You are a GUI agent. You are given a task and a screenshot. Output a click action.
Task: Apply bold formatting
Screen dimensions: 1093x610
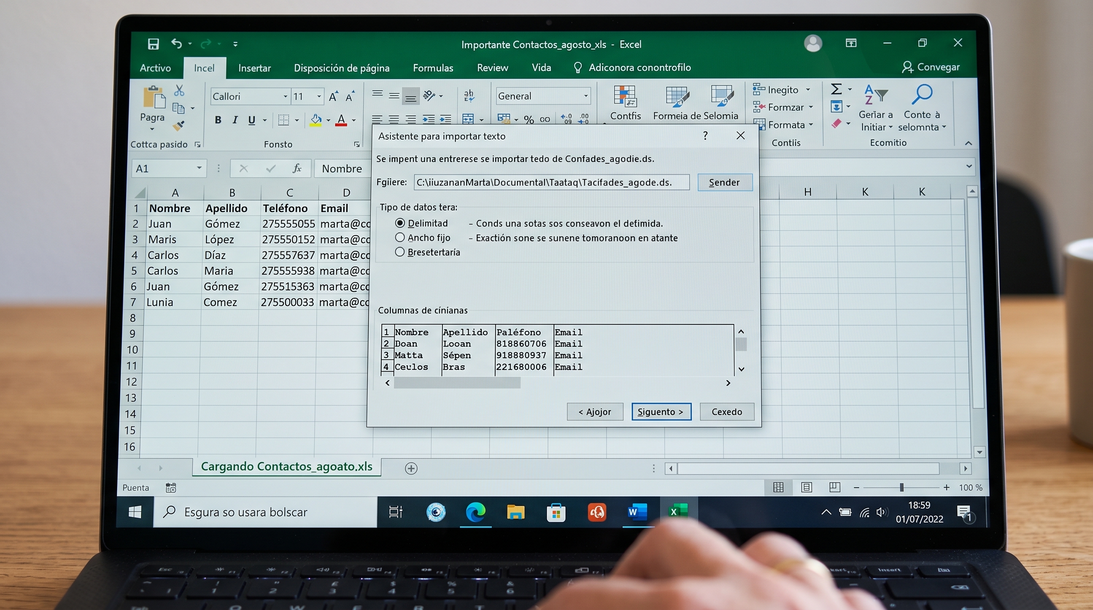click(218, 120)
